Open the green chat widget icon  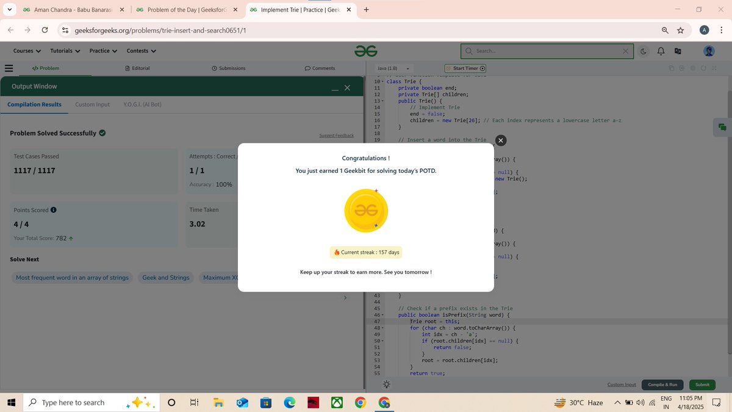pos(722,127)
